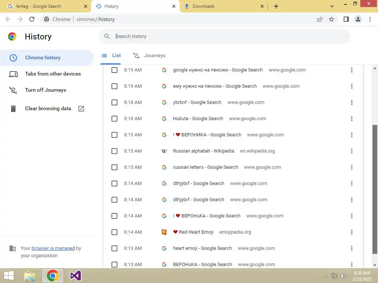This screenshot has height=283, width=378.
Task: Check the google нужно на пенсию entry
Action: pos(114,70)
